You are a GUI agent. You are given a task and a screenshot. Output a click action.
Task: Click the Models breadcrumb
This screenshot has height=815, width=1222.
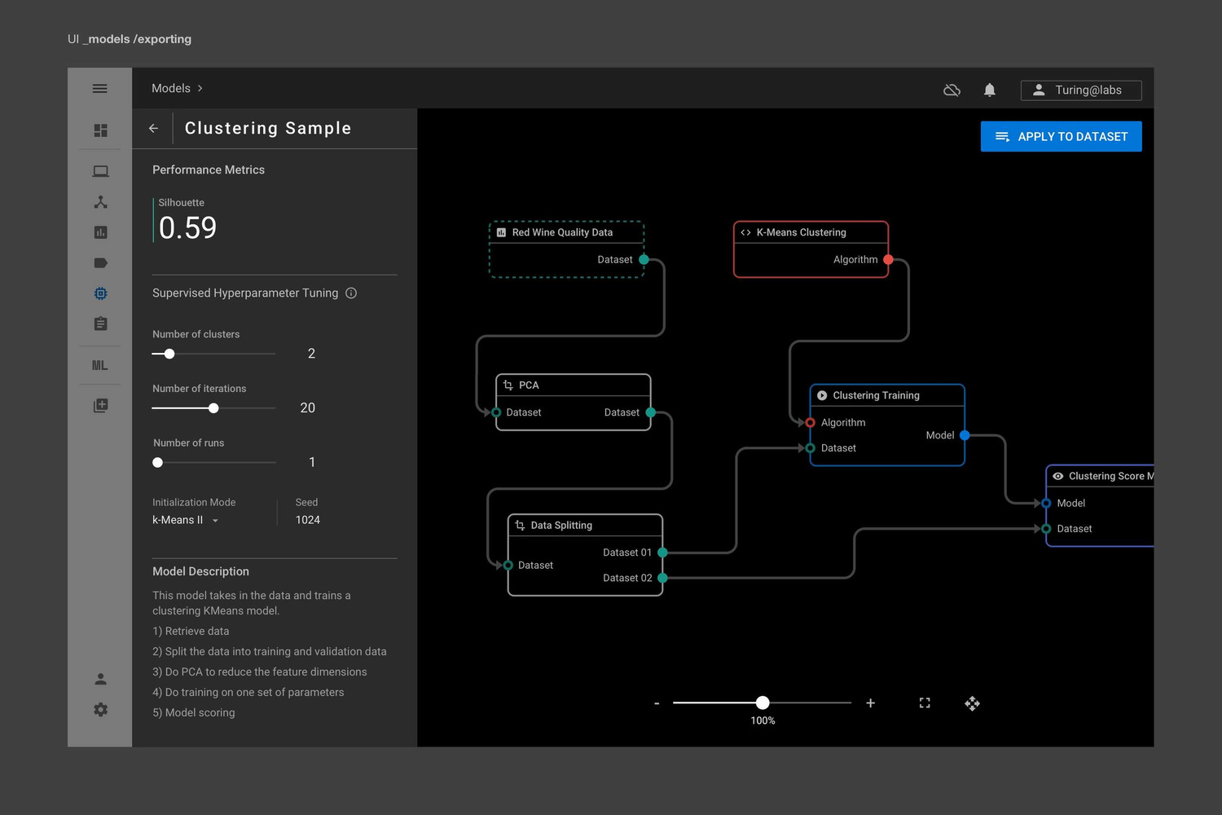point(171,88)
